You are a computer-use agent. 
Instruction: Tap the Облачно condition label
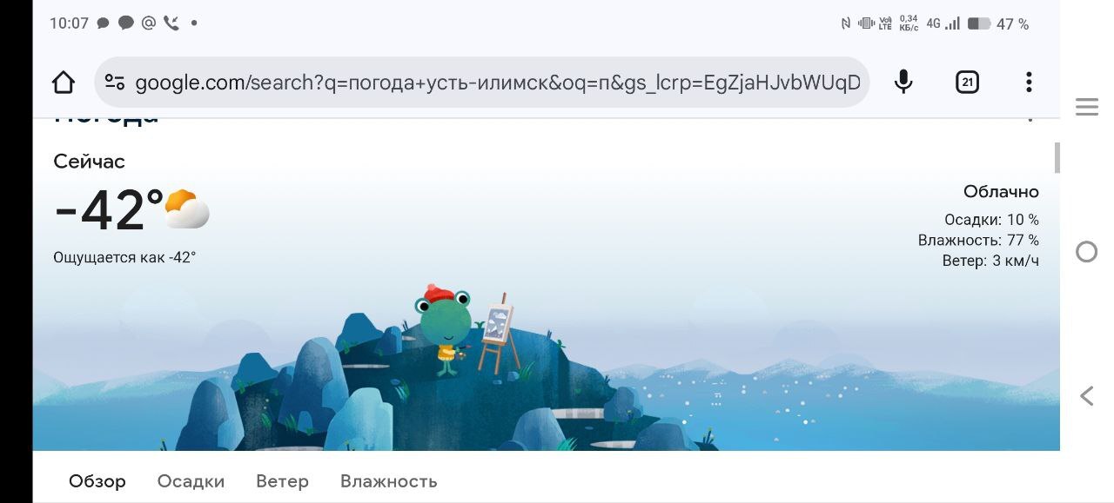pyautogui.click(x=1001, y=192)
